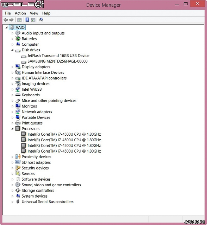
Task: Select the Monitors text label
Action: (29, 106)
